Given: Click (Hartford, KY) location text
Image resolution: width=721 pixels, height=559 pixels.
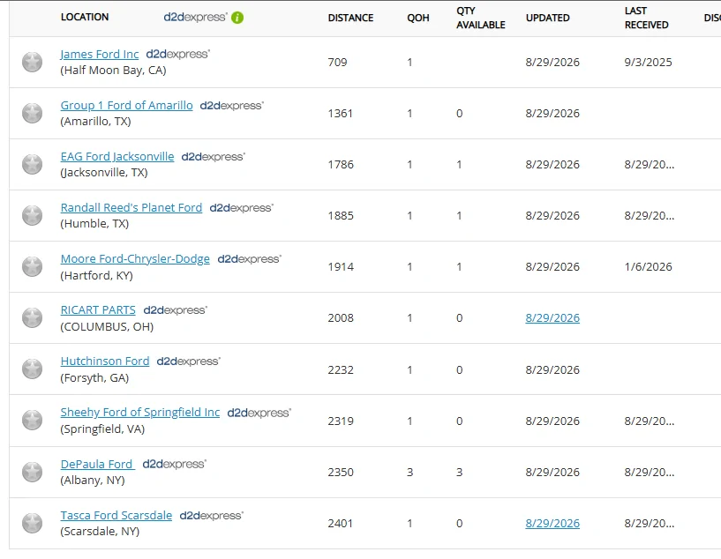Looking at the screenshot, I should 96,276.
